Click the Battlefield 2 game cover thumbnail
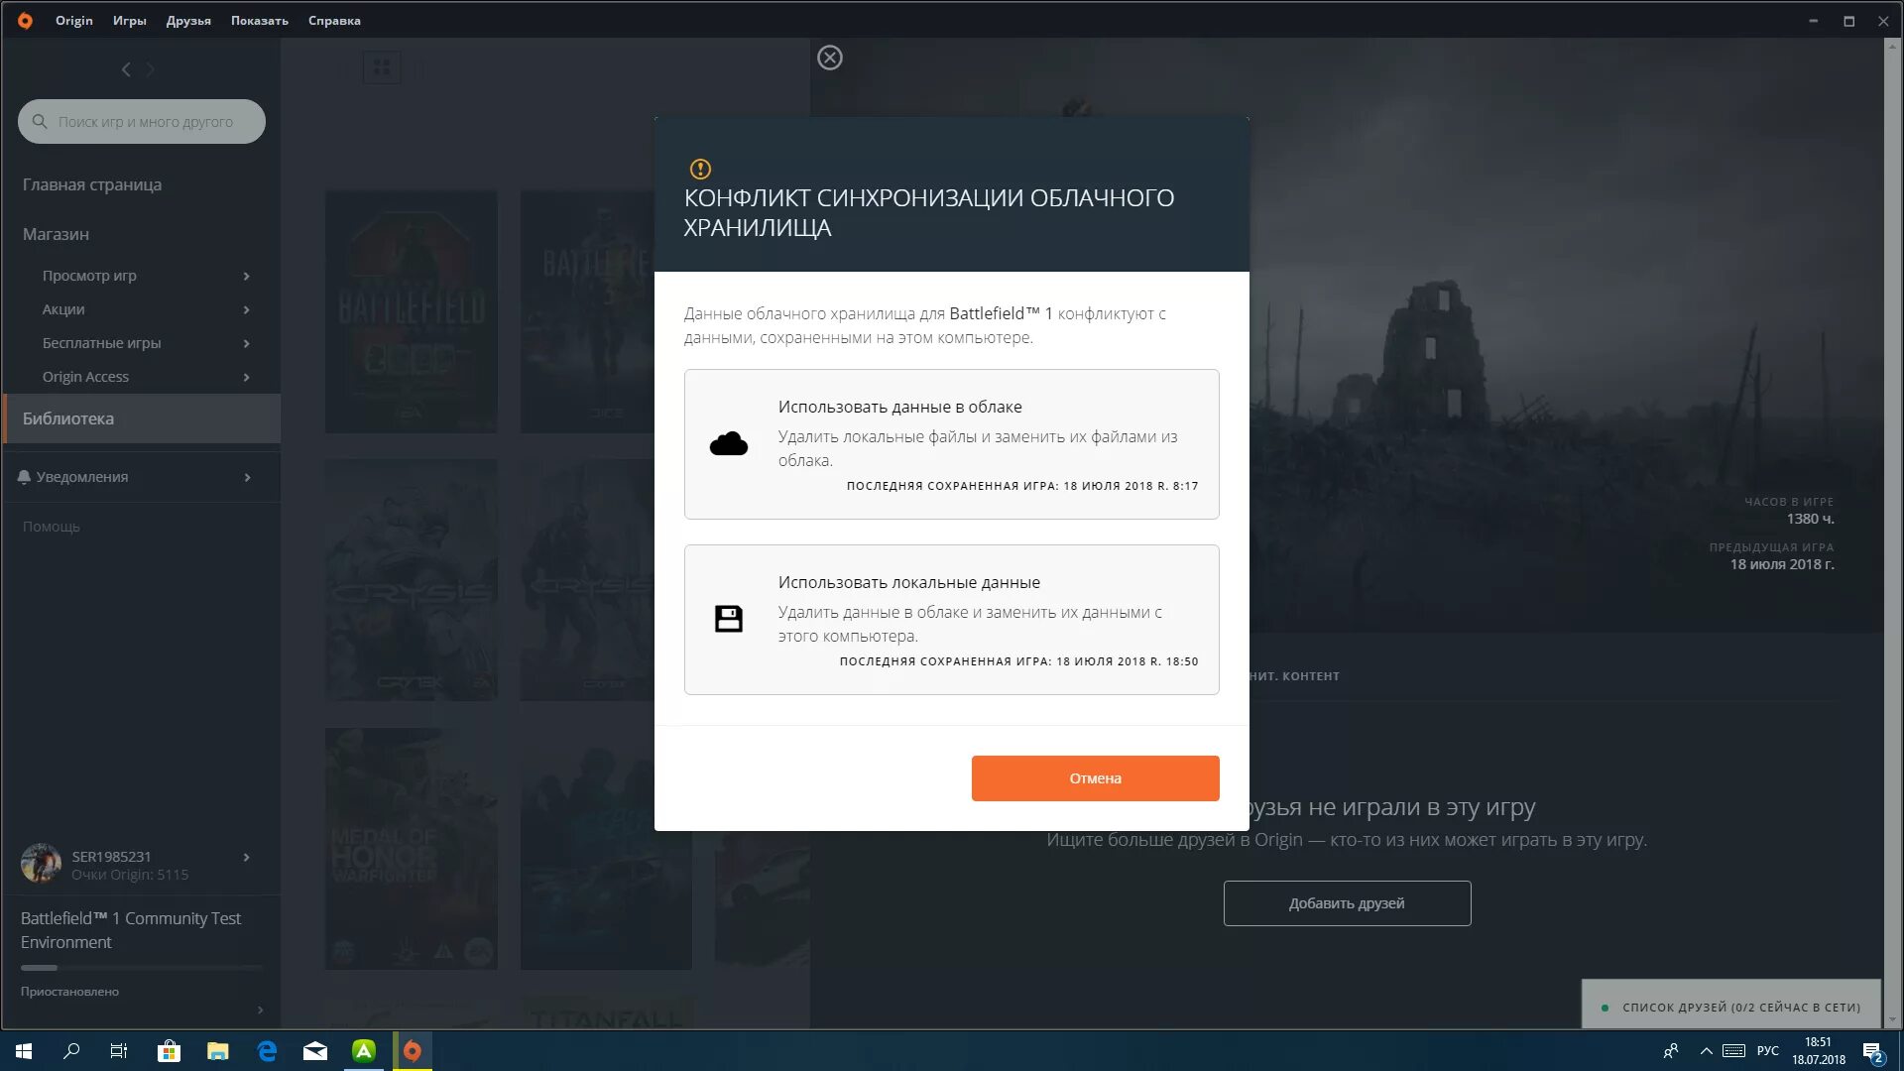The image size is (1904, 1071). coord(412,311)
